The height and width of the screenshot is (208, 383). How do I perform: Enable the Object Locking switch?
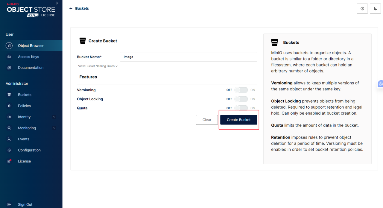[x=241, y=99]
